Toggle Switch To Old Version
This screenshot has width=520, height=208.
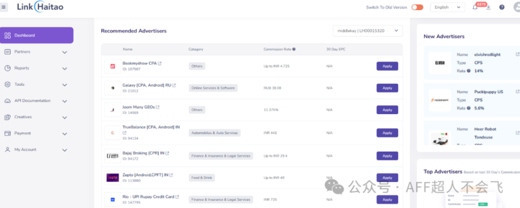pyautogui.click(x=417, y=7)
